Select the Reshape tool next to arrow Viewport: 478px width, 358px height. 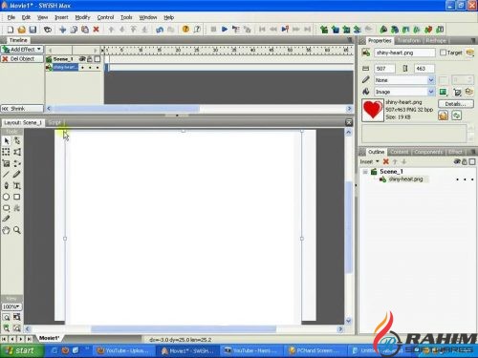click(x=17, y=140)
